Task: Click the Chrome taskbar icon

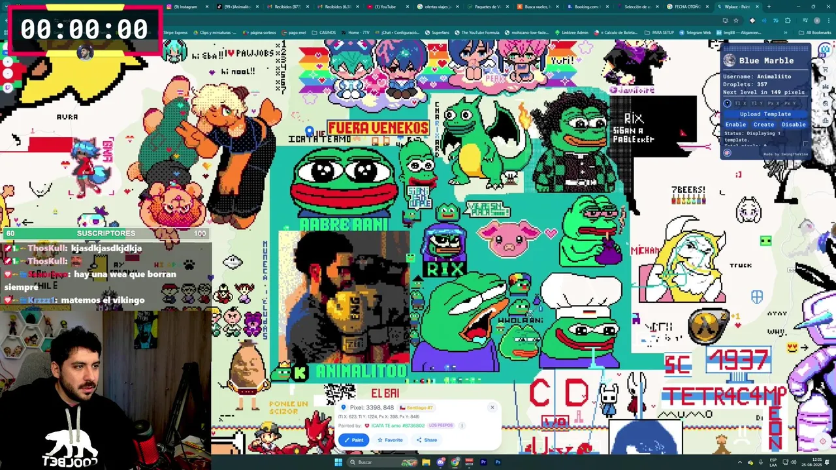Action: pyautogui.click(x=455, y=462)
